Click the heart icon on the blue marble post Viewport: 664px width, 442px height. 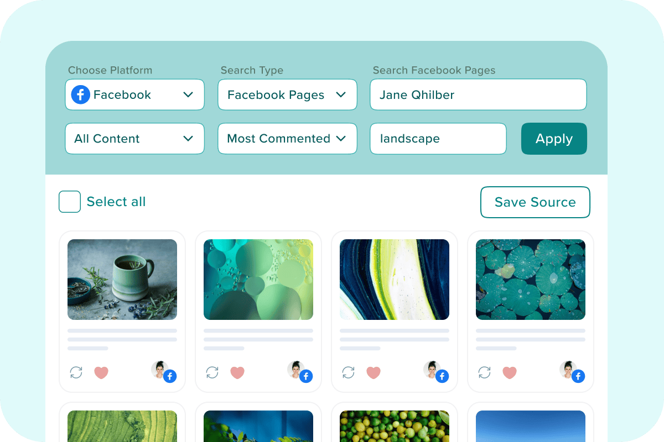tap(373, 373)
